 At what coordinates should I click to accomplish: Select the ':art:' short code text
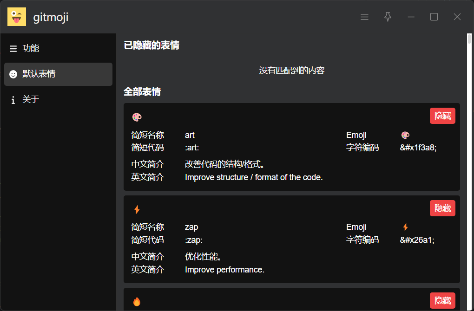tap(191, 148)
